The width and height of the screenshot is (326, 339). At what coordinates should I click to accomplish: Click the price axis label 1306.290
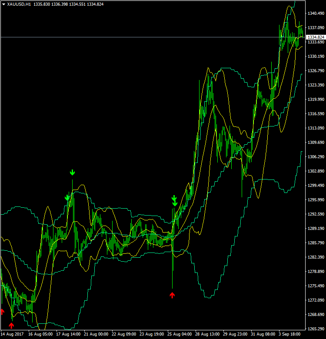click(316, 157)
